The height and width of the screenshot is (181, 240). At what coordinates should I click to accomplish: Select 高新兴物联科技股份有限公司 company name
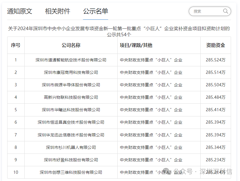[71, 97]
